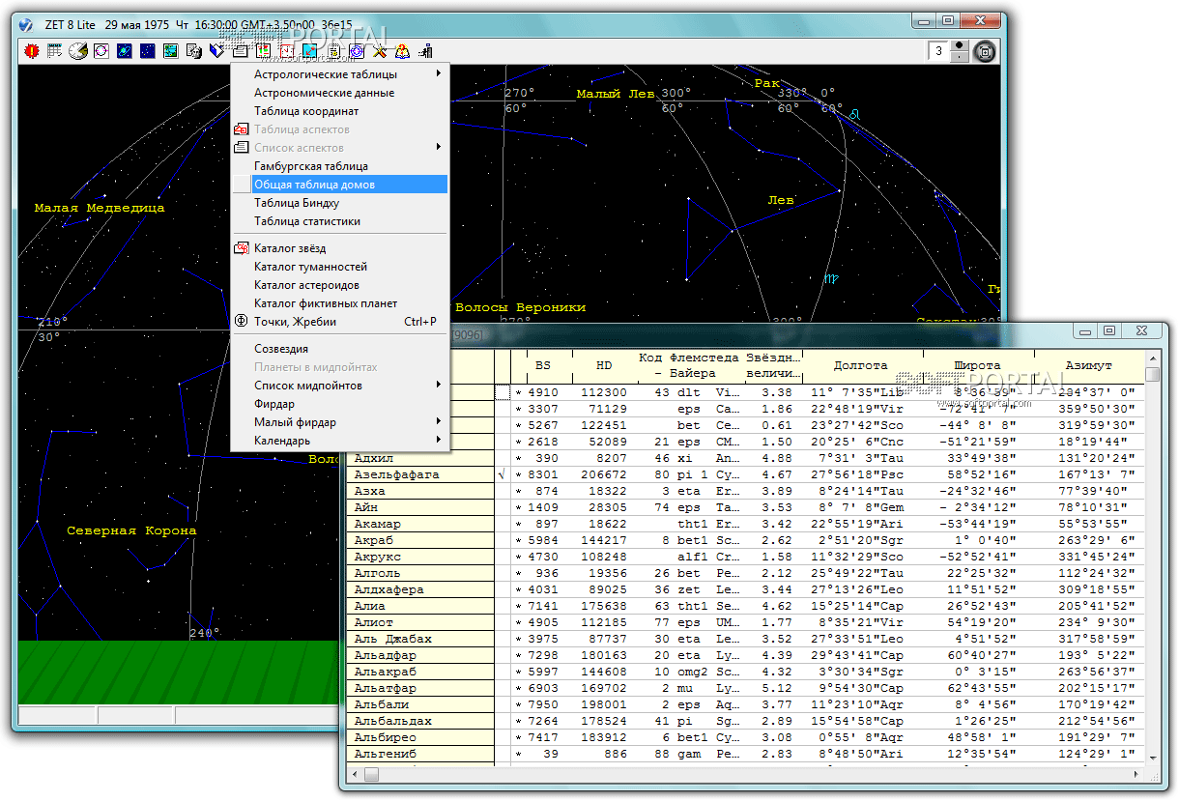Toggle the check cell in the Алголь row
Viewport: 1179px width, 802px height.
502,573
